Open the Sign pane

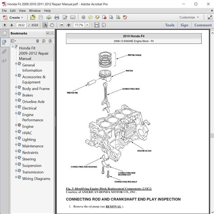(184, 25)
